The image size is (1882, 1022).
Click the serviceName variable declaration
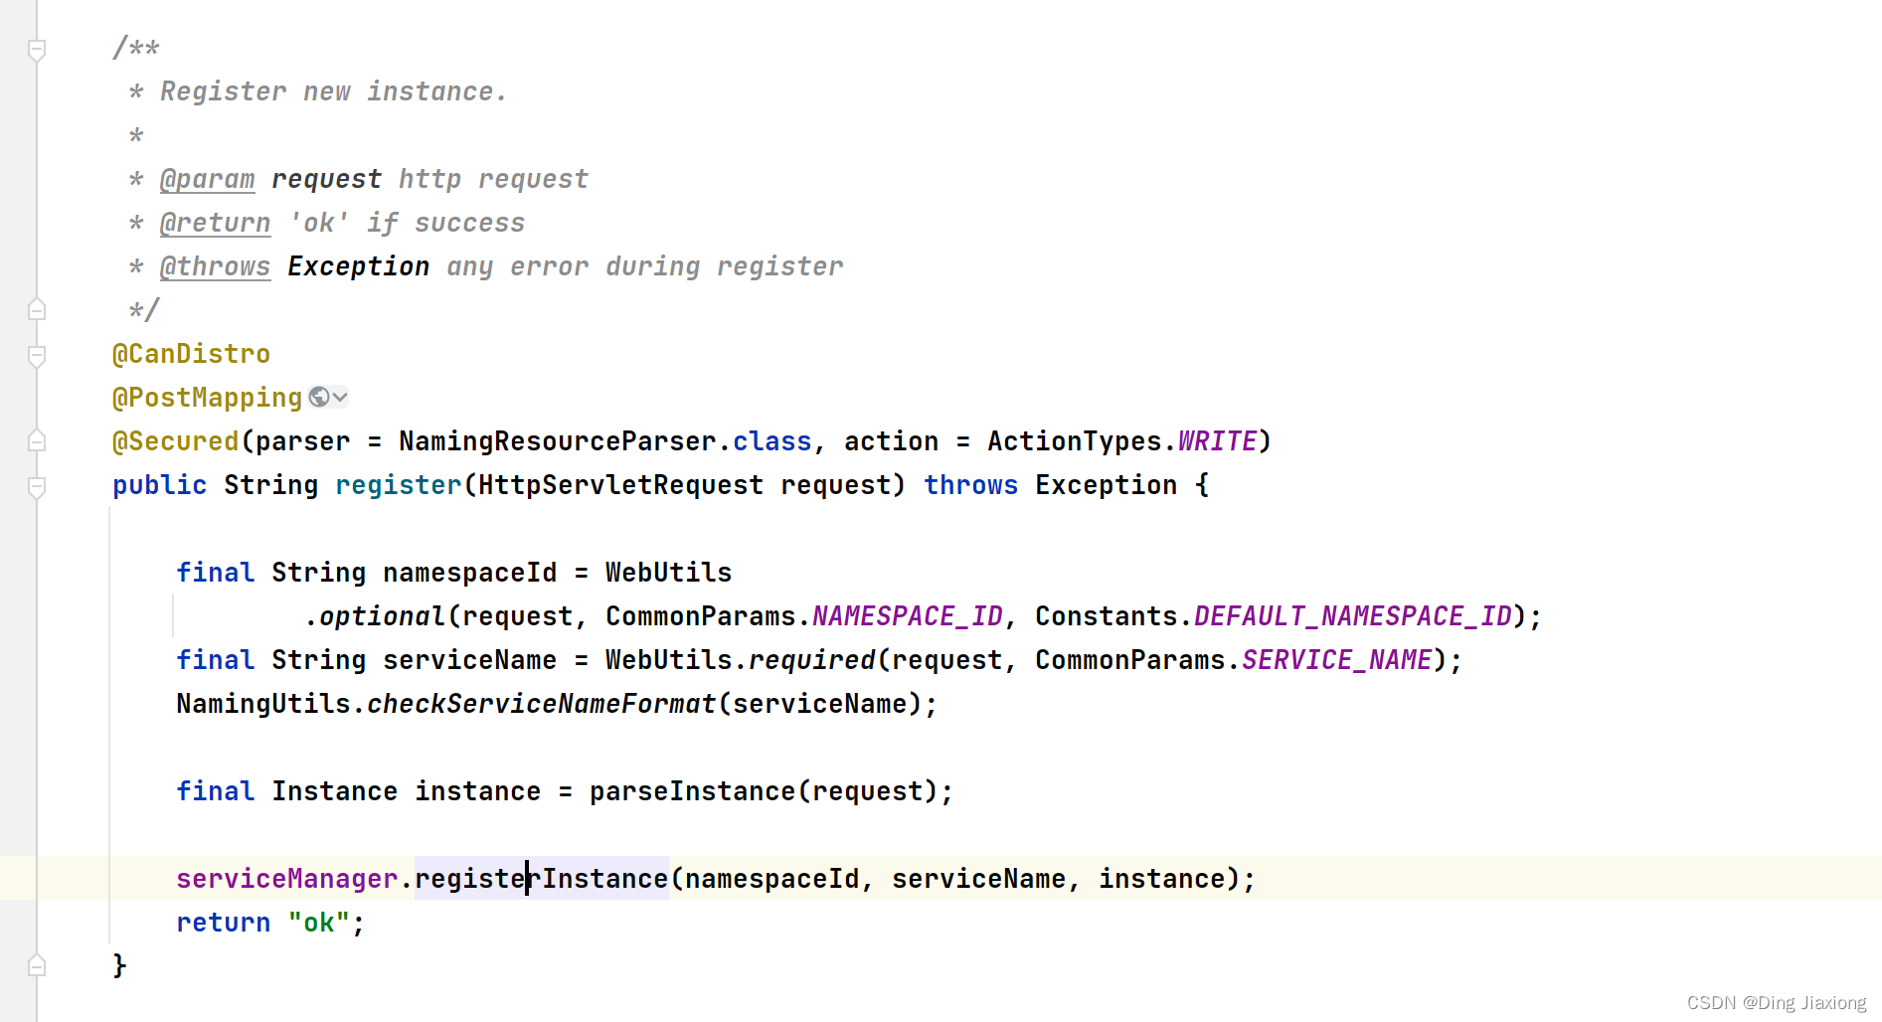tap(469, 660)
